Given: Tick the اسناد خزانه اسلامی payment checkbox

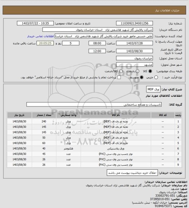Looking at the screenshot, I should tap(119, 77).
